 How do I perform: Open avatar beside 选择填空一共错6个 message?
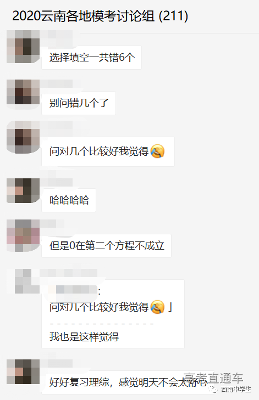pos(23,47)
